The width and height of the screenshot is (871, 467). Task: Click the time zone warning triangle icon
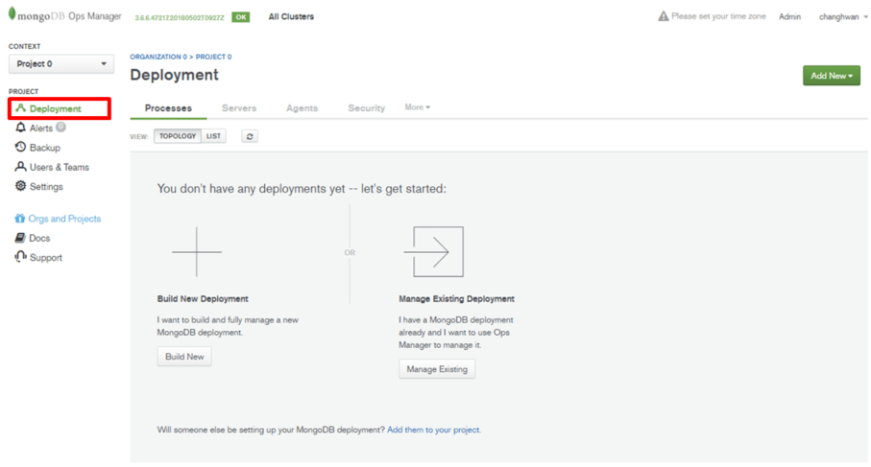[x=664, y=16]
